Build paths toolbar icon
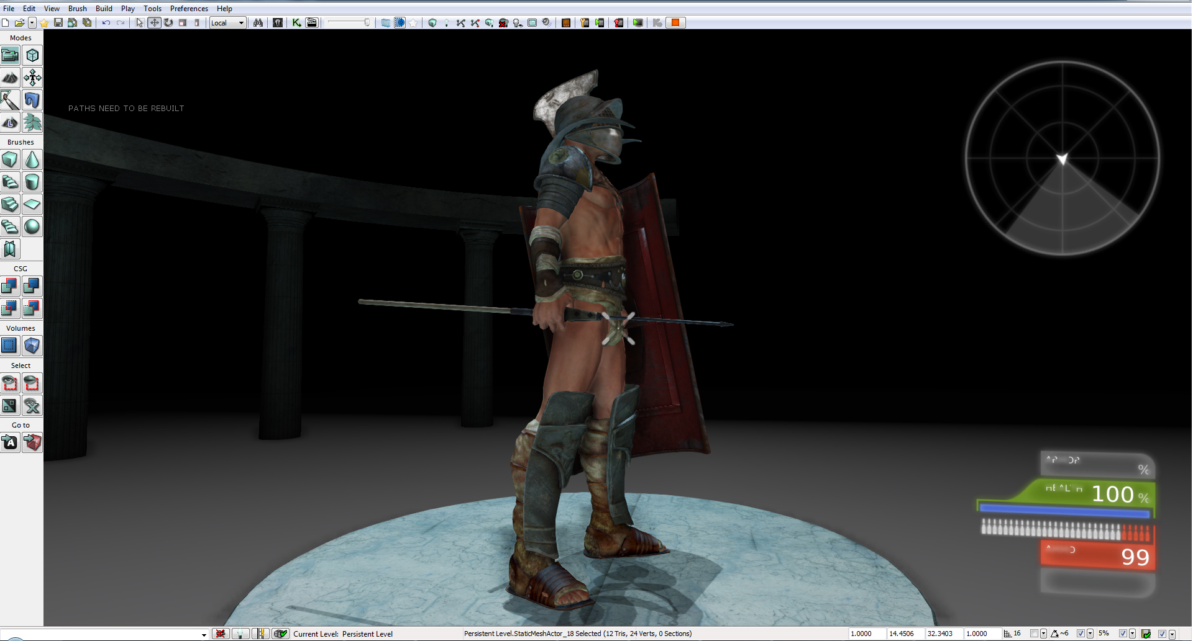 460,23
